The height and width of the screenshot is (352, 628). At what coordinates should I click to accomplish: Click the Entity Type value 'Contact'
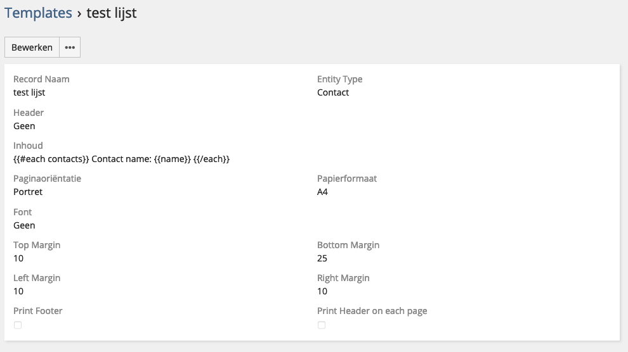[x=333, y=92]
